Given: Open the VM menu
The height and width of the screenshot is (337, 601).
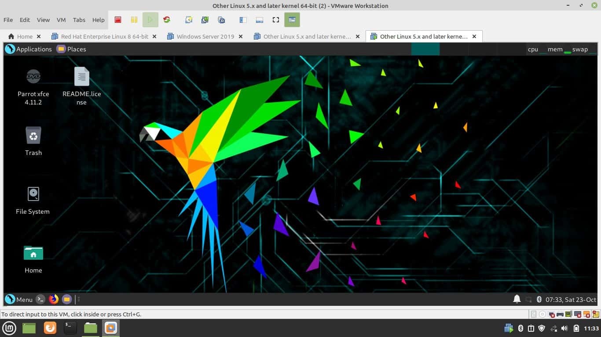Looking at the screenshot, I should [61, 20].
